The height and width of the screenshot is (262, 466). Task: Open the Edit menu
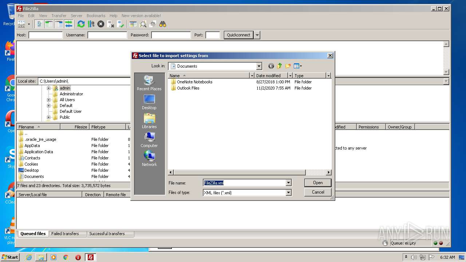(31, 16)
